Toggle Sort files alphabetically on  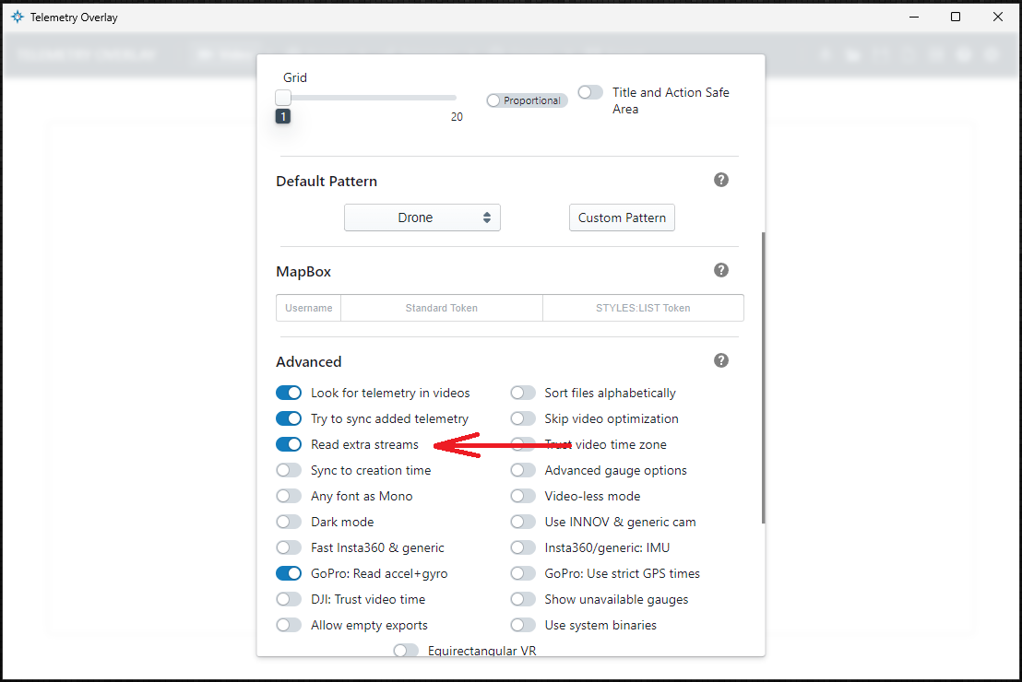523,393
